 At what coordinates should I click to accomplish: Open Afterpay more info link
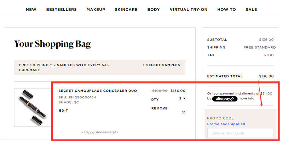click(246, 99)
